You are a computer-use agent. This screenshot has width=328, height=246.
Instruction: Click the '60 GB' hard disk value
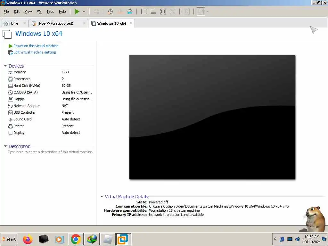pos(66,86)
